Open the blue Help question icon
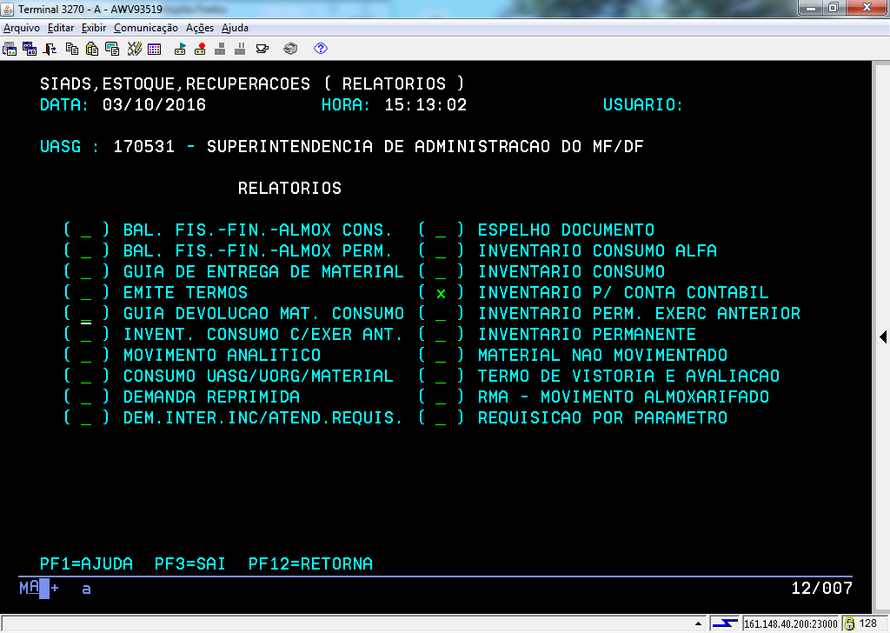 tap(321, 49)
